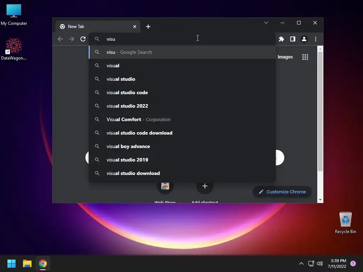The width and height of the screenshot is (363, 272).
Task: Open the Google apps grid
Action: (305, 57)
